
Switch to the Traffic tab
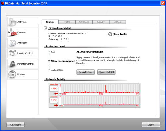[67, 22]
